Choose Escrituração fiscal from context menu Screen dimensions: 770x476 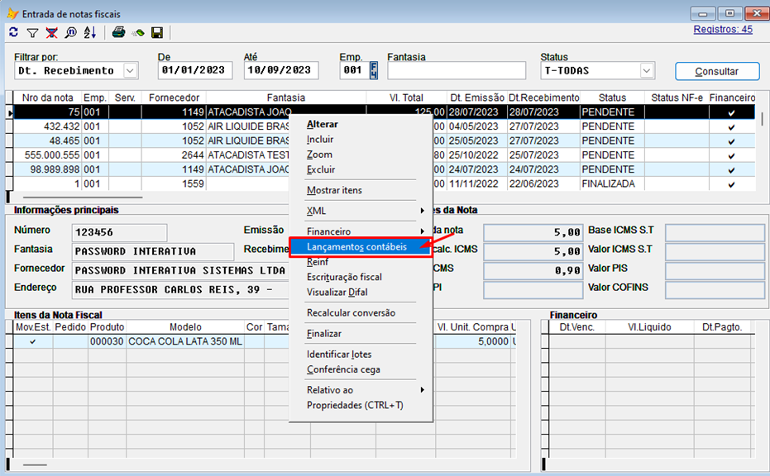344,277
